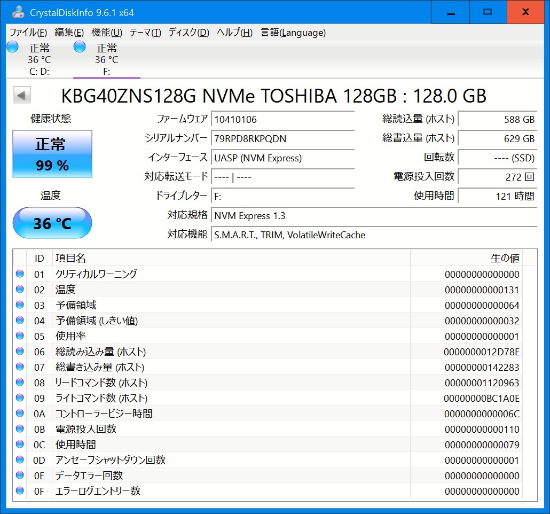Click the serial number field 79RPD8RKPQDN
Screen dimensions: 550x514
282,139
